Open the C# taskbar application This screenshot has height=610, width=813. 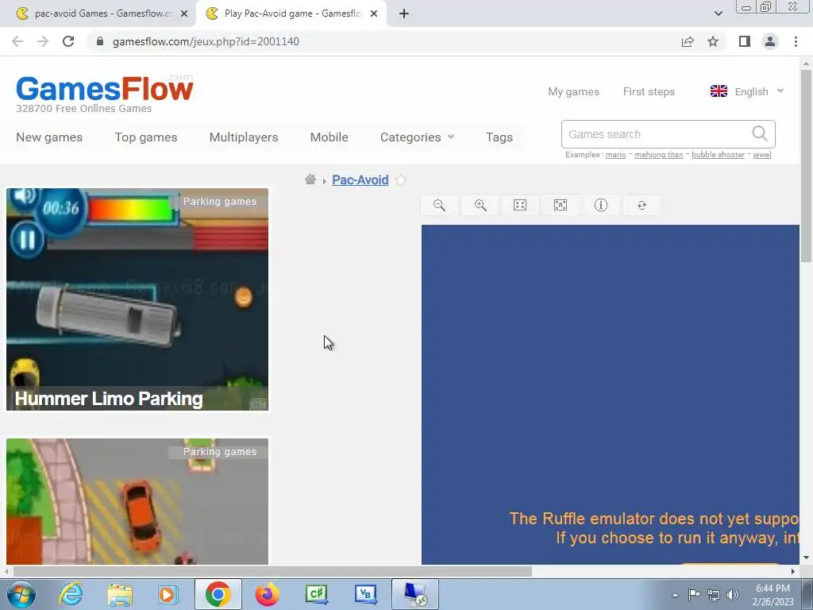(x=316, y=594)
